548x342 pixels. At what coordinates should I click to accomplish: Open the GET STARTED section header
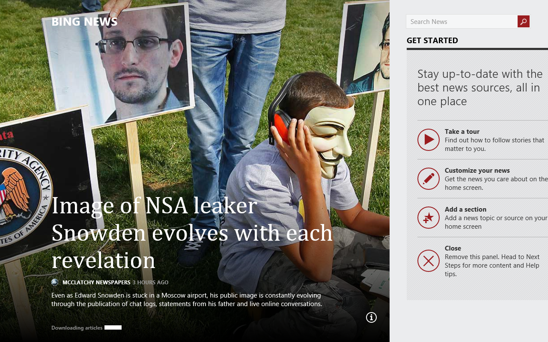432,41
